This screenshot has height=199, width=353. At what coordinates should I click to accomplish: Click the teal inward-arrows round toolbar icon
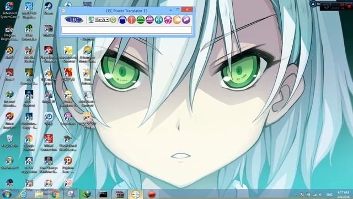159,20
